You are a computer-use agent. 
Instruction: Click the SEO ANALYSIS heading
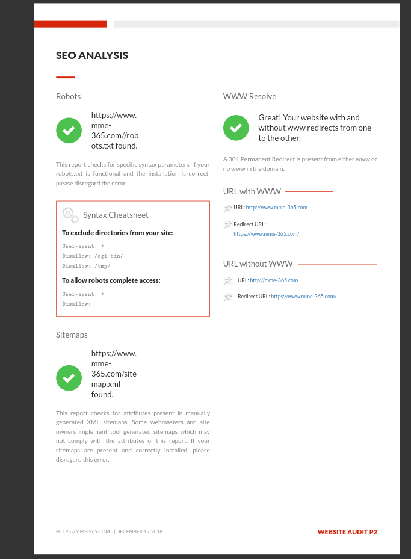click(x=92, y=55)
